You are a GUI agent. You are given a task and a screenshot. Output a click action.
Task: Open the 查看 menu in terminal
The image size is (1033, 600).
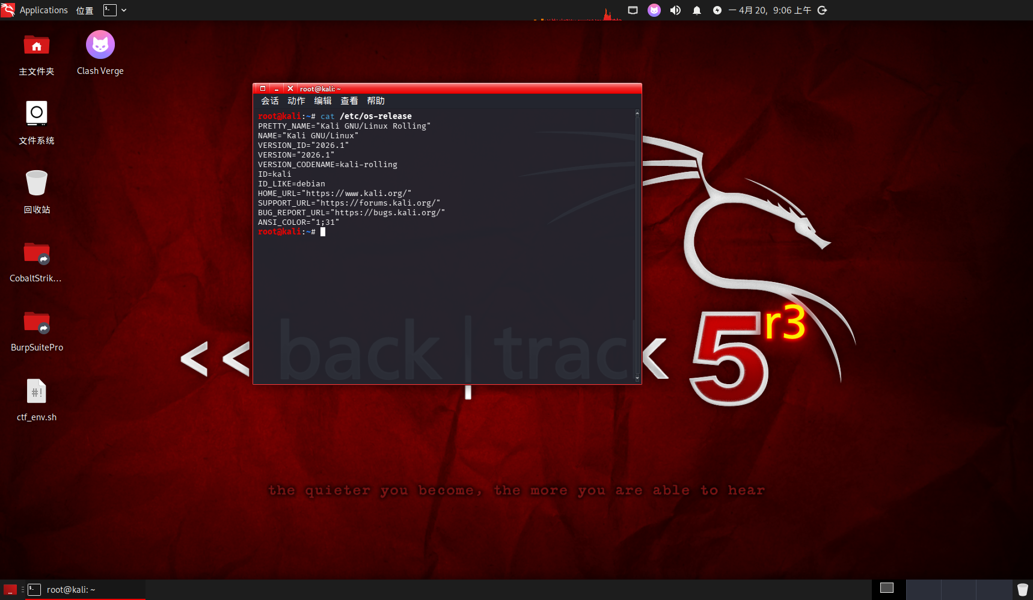pos(349,101)
